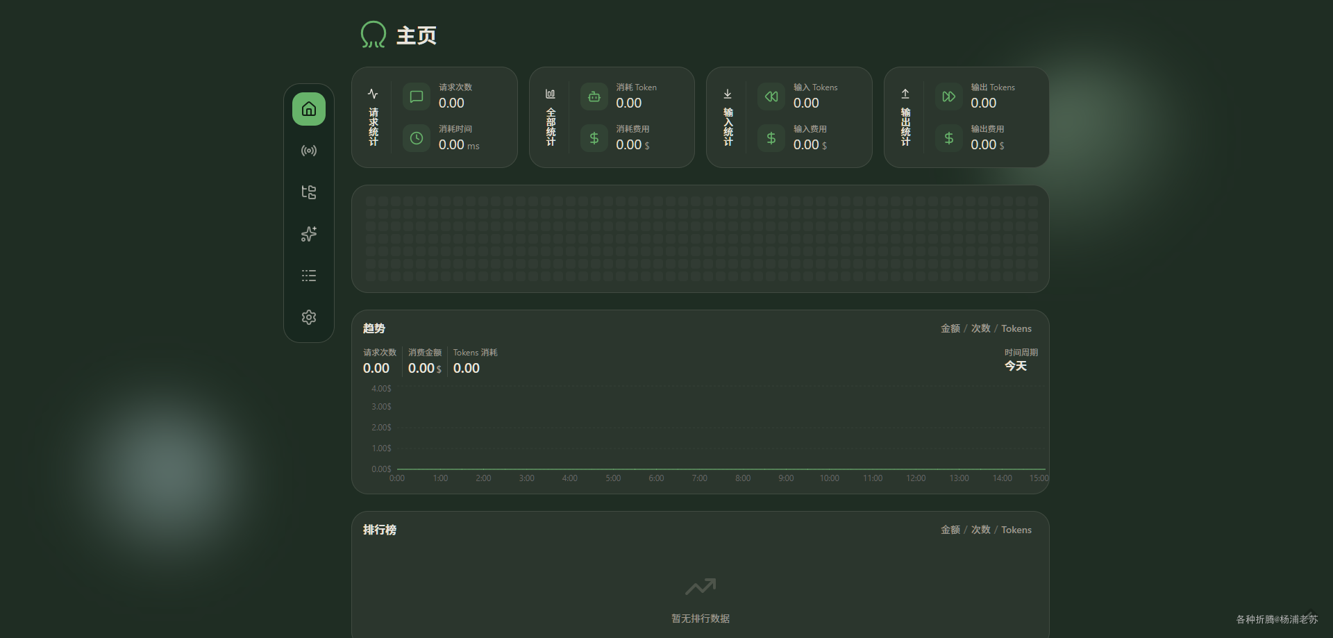Click the 6:00 time label on trend chart
The width and height of the screenshot is (1333, 638).
(x=656, y=478)
